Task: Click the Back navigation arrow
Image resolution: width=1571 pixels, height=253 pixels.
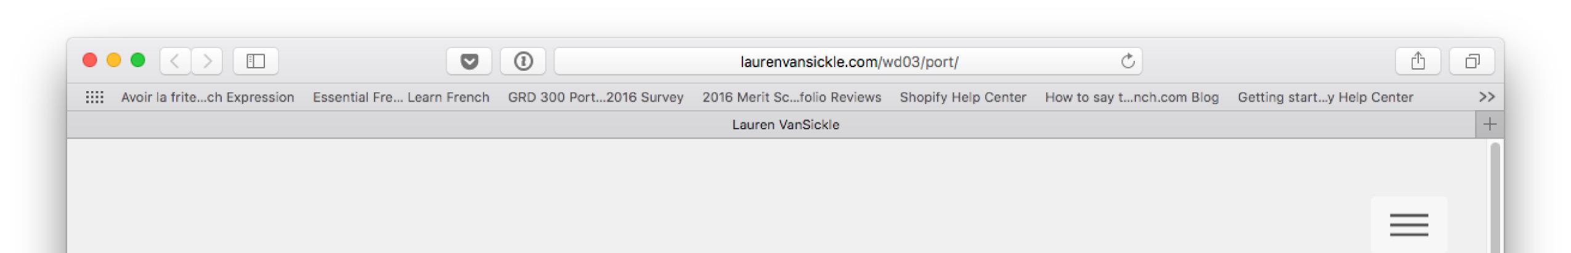Action: click(x=175, y=61)
